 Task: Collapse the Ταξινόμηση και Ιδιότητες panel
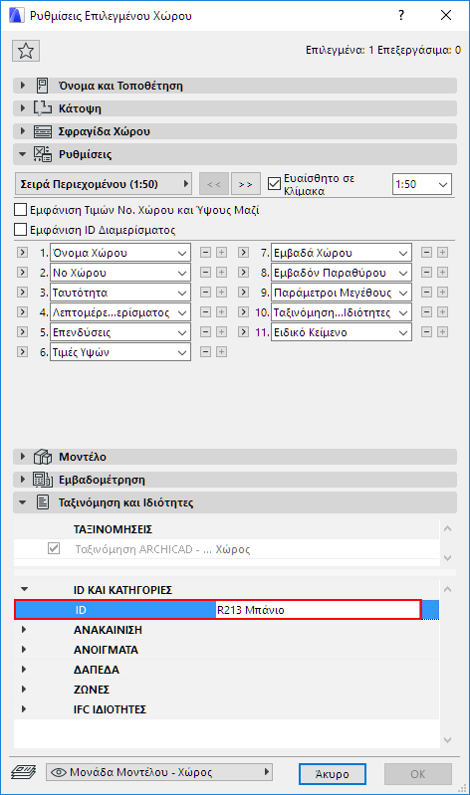click(x=22, y=502)
